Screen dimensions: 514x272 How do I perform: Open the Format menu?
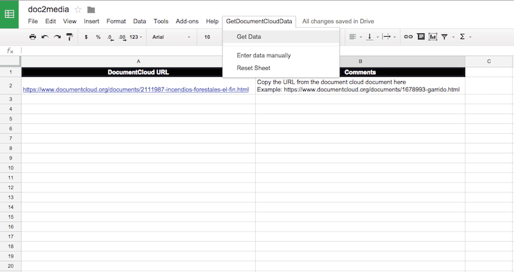[116, 21]
